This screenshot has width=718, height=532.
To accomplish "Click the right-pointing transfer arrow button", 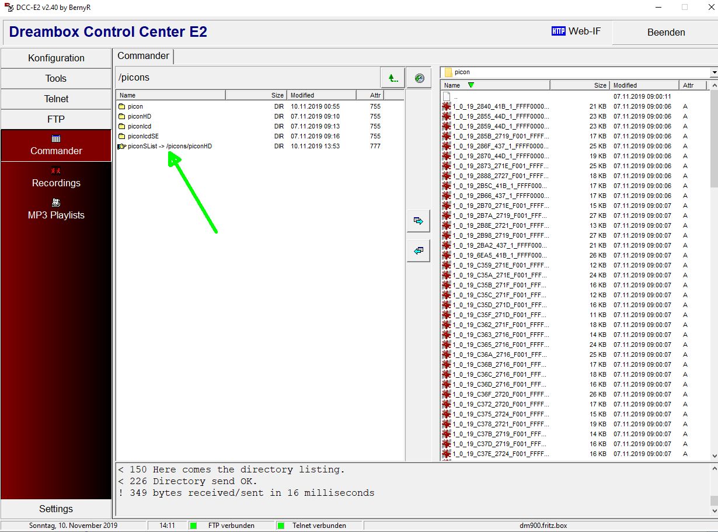I will pyautogui.click(x=418, y=221).
